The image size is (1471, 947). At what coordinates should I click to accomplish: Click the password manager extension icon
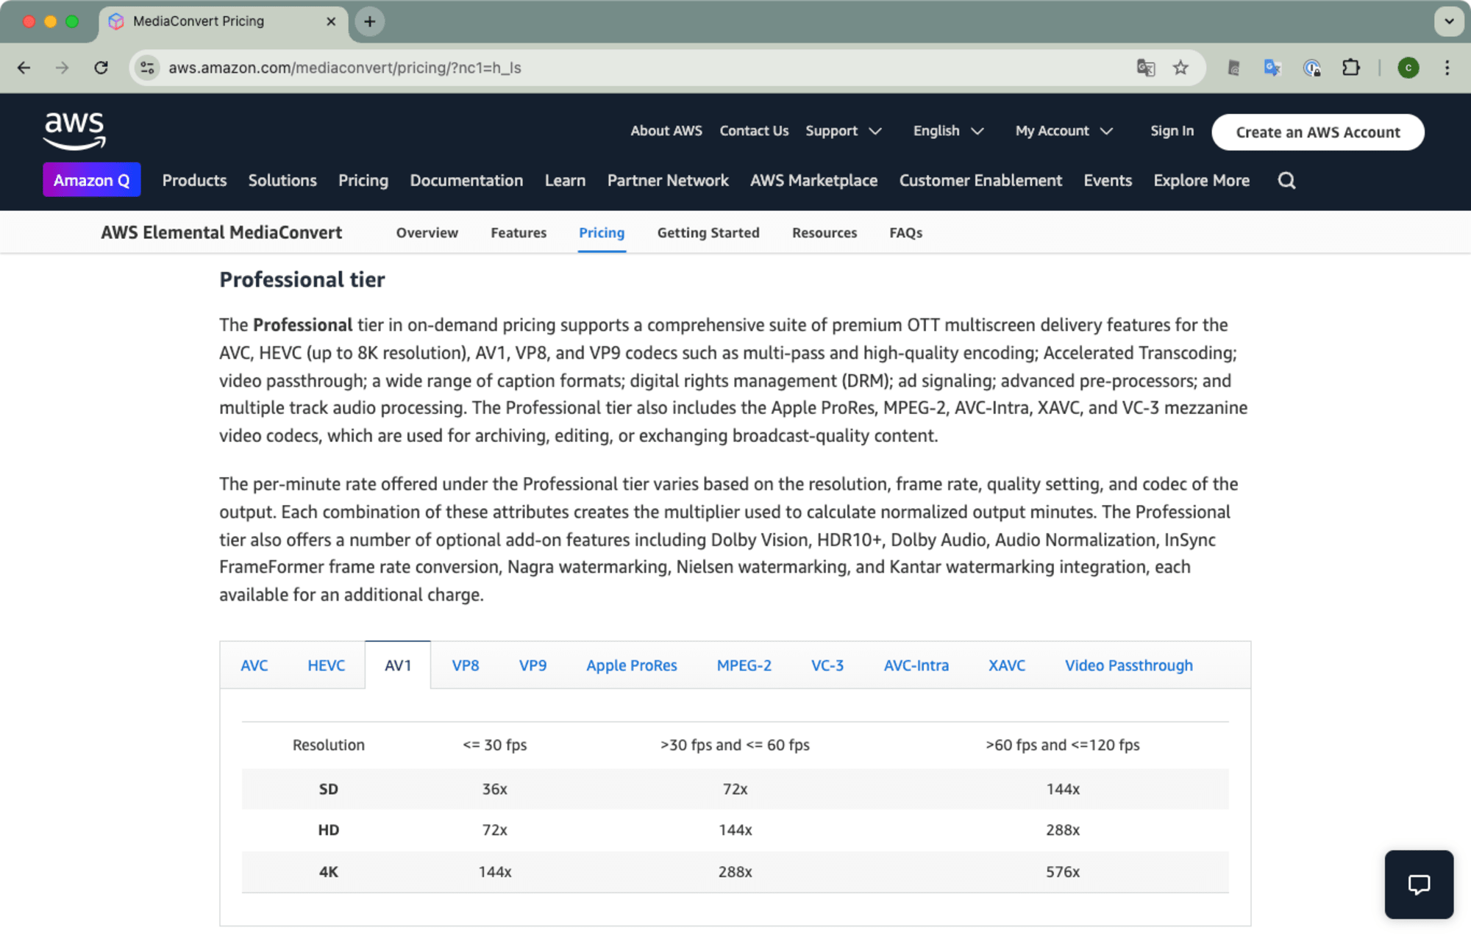[x=1312, y=68]
